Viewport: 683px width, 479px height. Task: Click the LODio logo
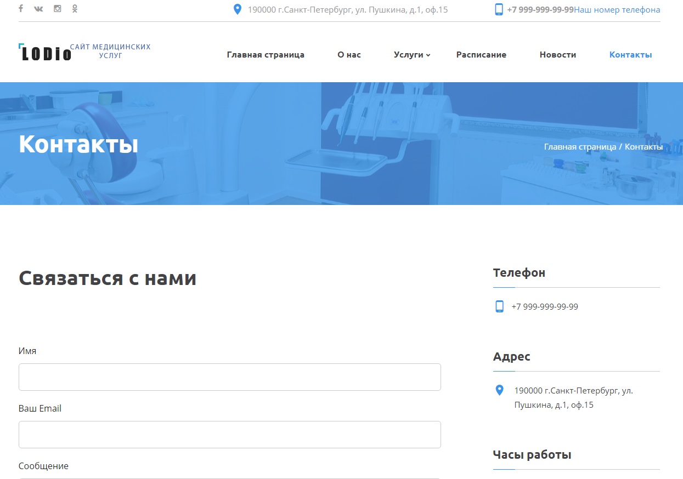pyautogui.click(x=45, y=52)
